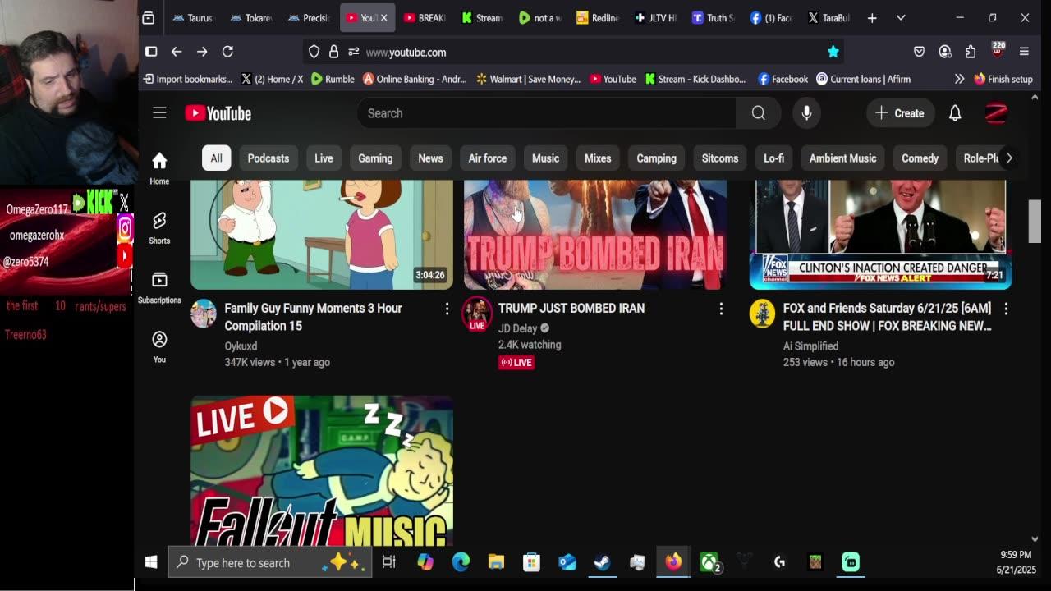Reload the page with the refresh icon
Screen dimensions: 1051x591
227,52
